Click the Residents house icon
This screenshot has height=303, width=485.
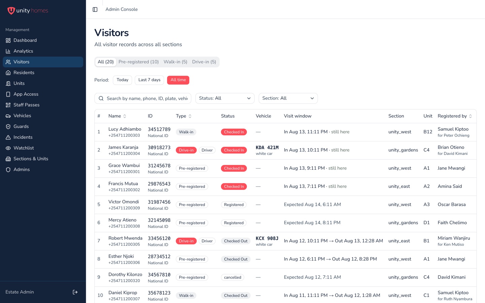pos(8,73)
